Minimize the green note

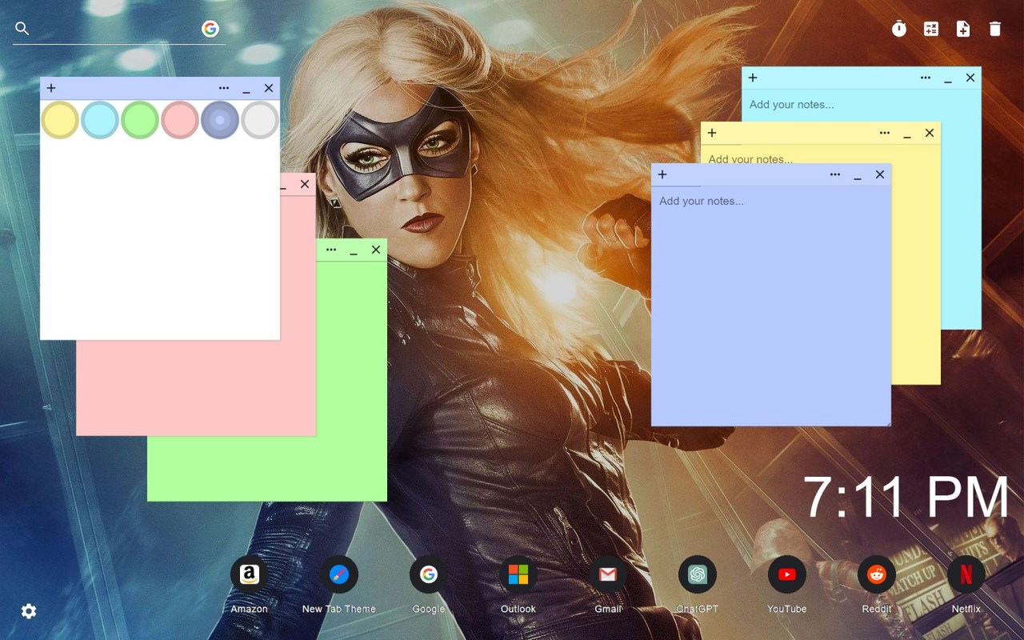[354, 251]
